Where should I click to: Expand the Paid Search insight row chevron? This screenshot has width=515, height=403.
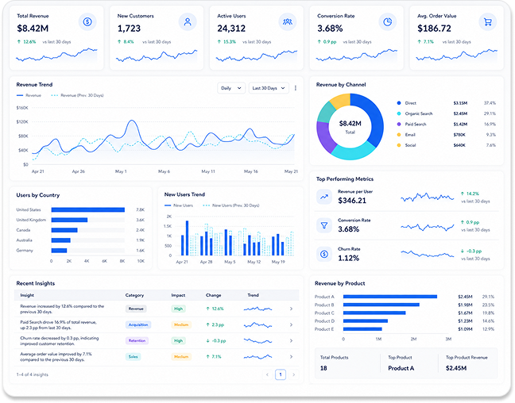291,325
